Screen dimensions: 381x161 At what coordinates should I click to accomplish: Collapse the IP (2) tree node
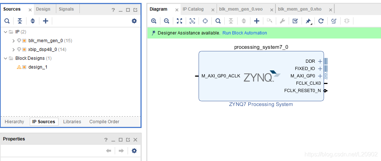[x=6, y=32]
